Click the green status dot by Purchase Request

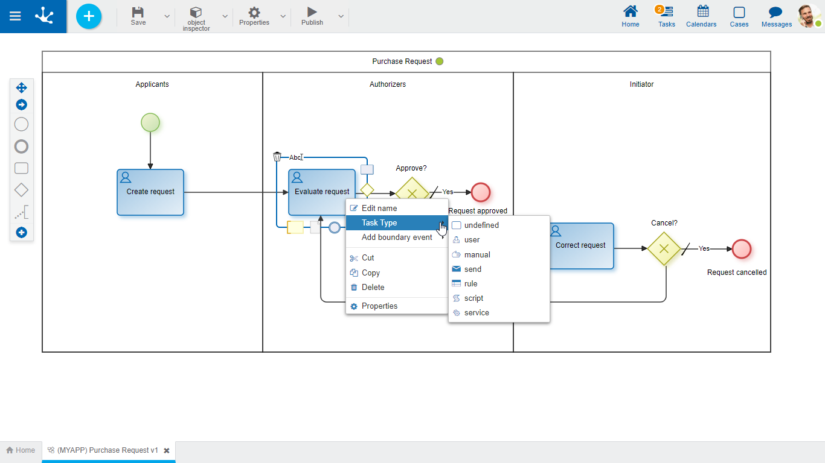[x=440, y=61]
